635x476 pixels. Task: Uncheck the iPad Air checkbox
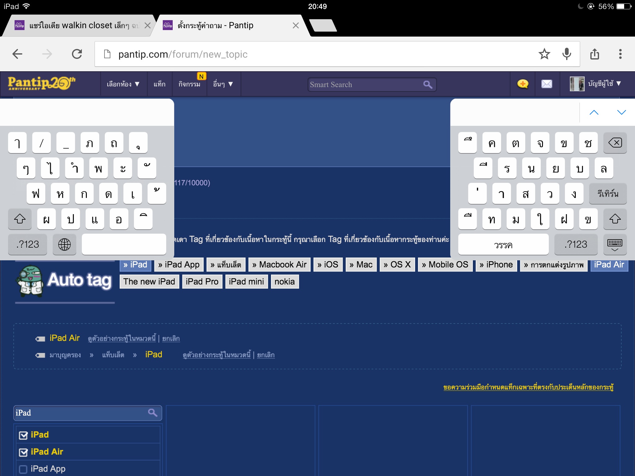point(23,452)
